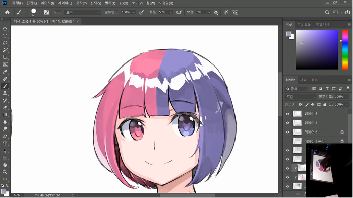Image resolution: width=353 pixels, height=198 pixels.
Task: Click the Search magnifier icon top right
Action: [327, 12]
